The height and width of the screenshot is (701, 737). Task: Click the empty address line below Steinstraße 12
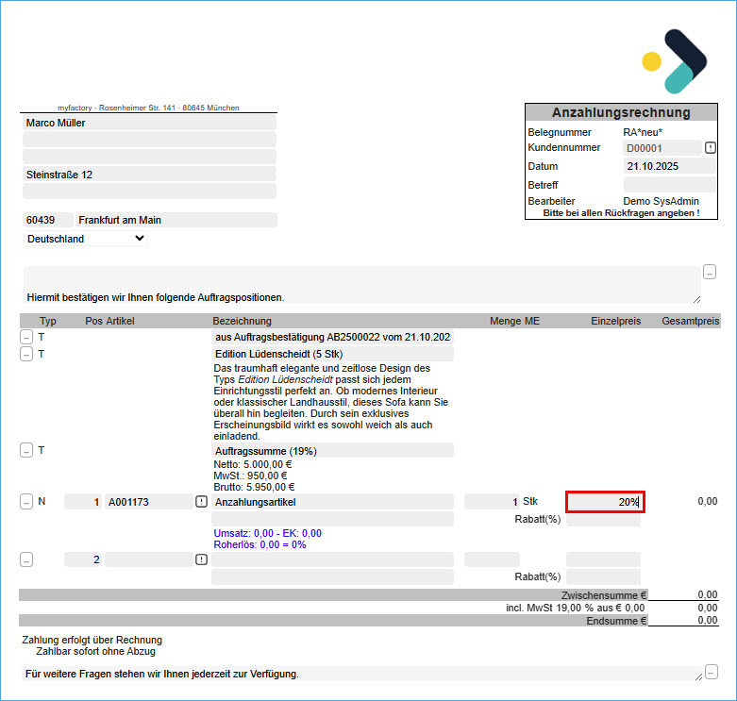pyautogui.click(x=149, y=192)
